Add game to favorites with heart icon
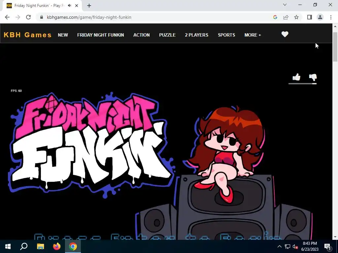This screenshot has width=338, height=253. pos(285,34)
